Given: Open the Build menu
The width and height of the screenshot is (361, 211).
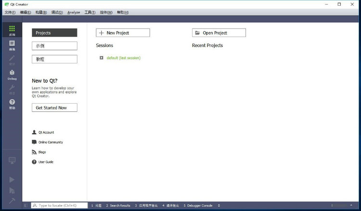Looking at the screenshot, I should [41, 12].
